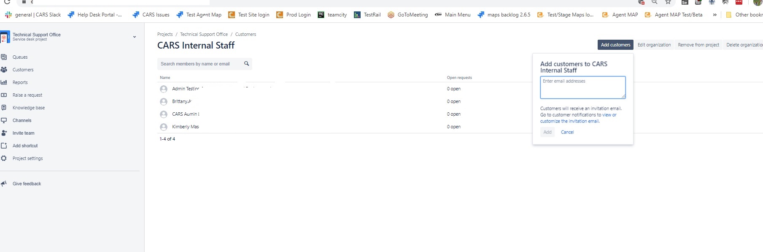Open Project settings

pos(27,158)
